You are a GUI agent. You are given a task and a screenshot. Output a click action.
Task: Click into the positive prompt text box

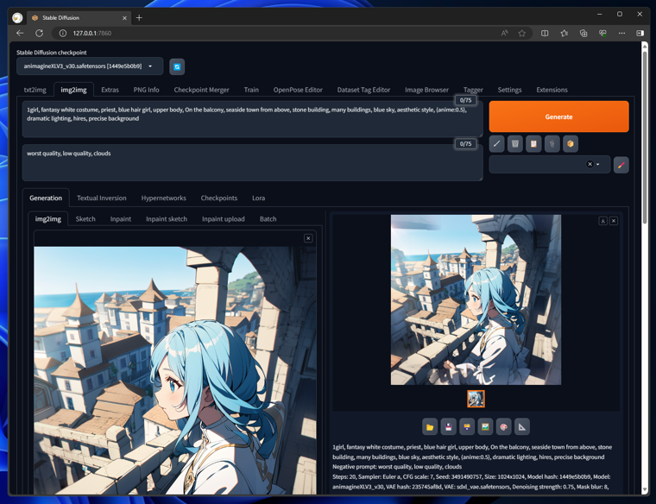coord(253,120)
